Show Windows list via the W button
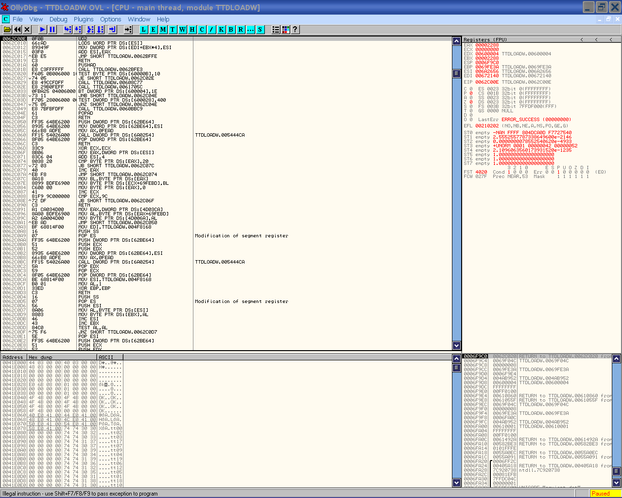 pos(182,30)
